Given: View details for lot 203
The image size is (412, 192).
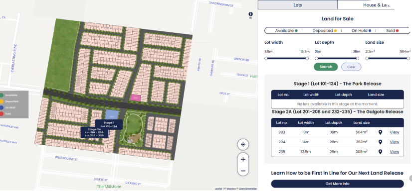Looking at the screenshot, I should coord(395,132).
